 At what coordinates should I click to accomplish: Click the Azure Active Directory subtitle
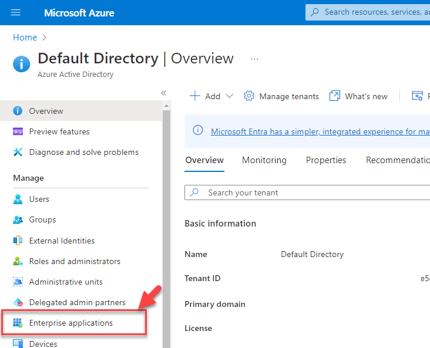(75, 75)
